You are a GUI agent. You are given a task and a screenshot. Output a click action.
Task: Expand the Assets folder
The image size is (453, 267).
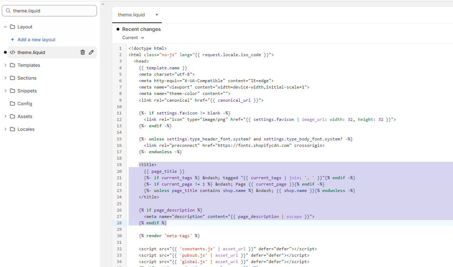click(5, 116)
